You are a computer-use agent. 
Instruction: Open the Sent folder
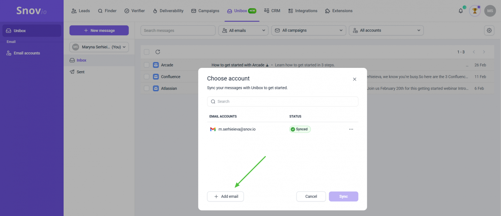(99, 72)
